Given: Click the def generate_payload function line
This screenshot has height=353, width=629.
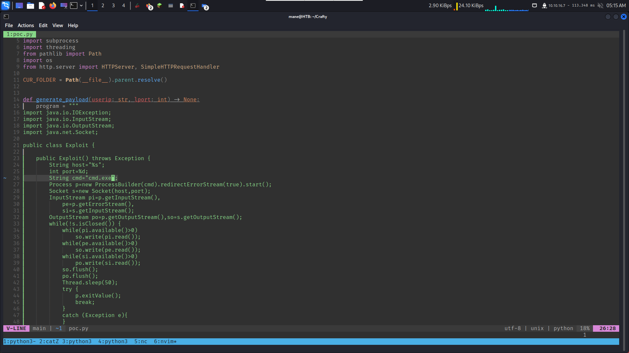Looking at the screenshot, I should point(111,100).
